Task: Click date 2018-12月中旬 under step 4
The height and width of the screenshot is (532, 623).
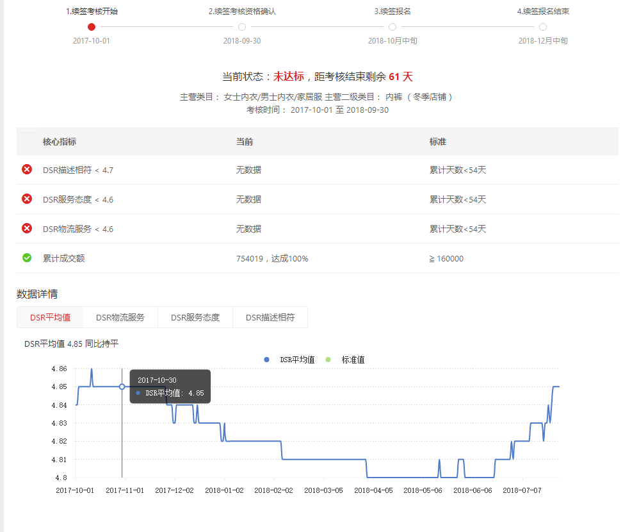Action: (543, 40)
